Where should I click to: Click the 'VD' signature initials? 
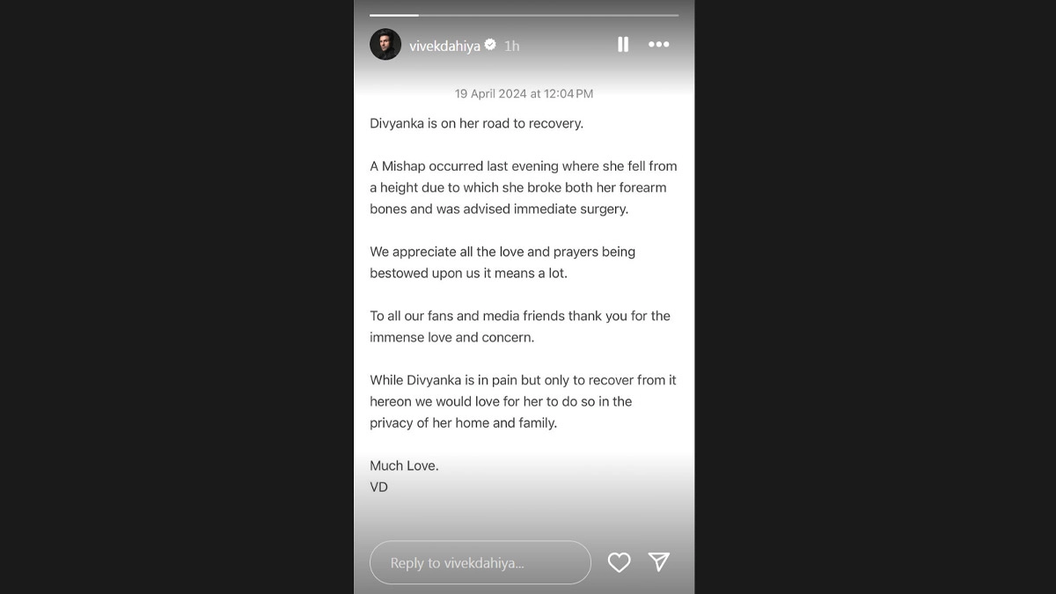(x=379, y=487)
